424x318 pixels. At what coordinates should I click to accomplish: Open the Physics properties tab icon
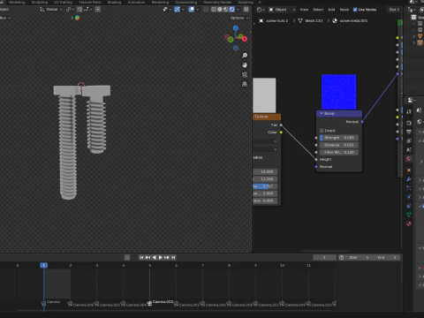click(409, 197)
